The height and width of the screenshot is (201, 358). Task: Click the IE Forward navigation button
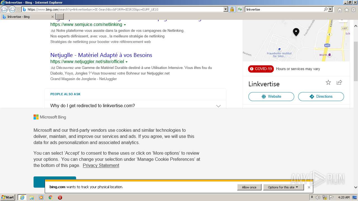[x=12, y=9]
